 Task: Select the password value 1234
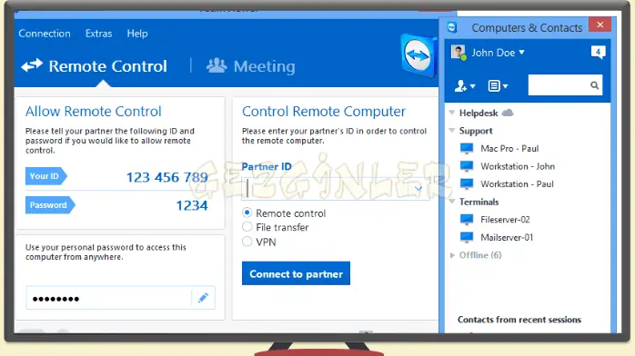pos(192,205)
